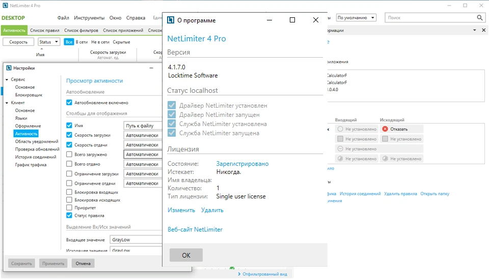Select the Все filter
The image size is (489, 279).
click(69, 42)
